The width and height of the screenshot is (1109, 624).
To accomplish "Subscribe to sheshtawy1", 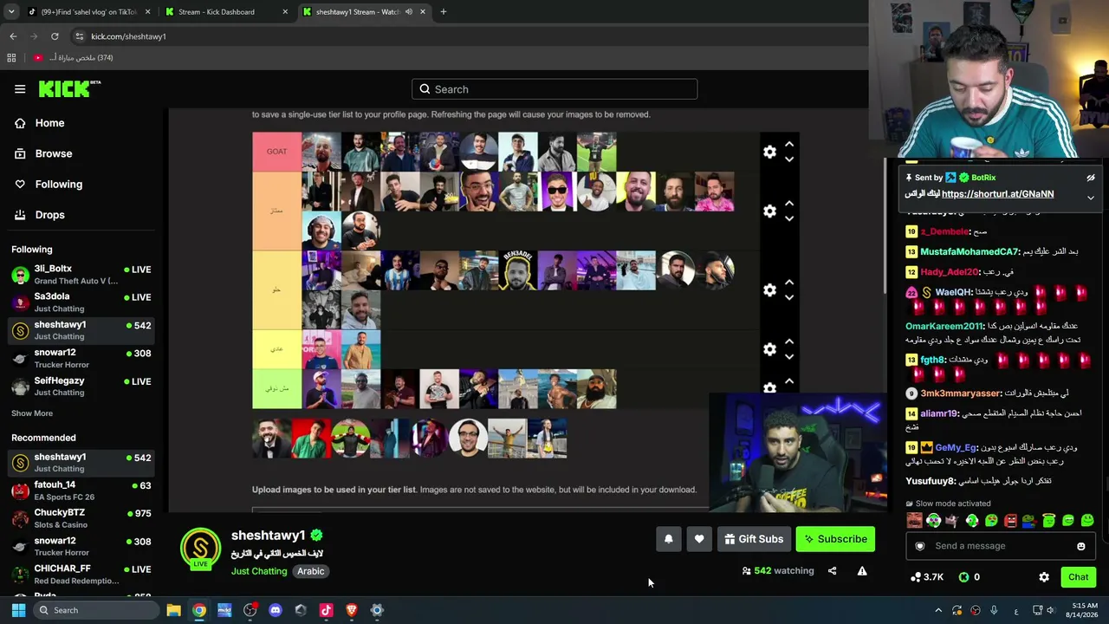I will (835, 539).
